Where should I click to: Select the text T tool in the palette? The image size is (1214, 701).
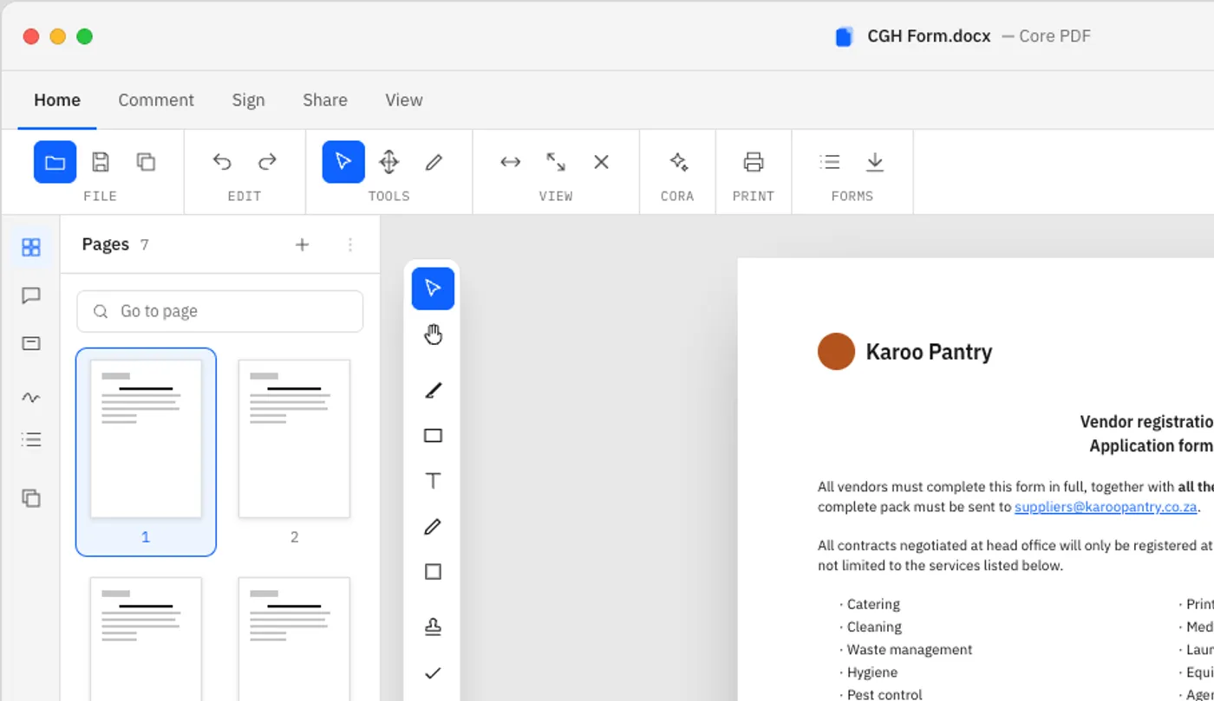click(433, 481)
